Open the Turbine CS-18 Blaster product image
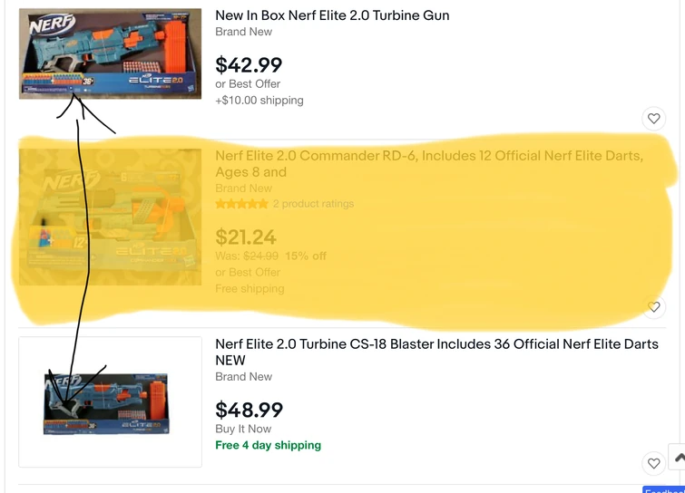Viewport: 685px width, 493px height. (110, 401)
